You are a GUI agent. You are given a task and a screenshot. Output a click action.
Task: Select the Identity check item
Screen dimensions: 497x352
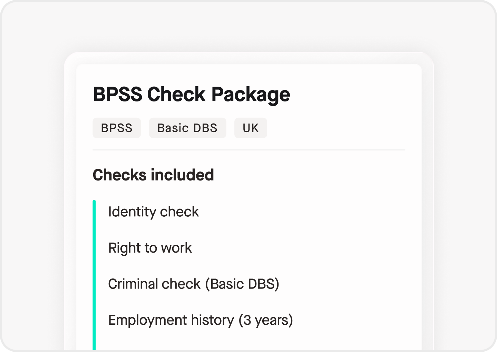tap(154, 212)
